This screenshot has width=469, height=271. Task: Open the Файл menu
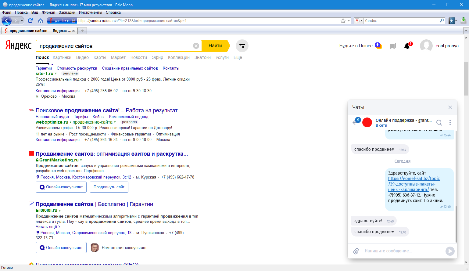(6, 13)
